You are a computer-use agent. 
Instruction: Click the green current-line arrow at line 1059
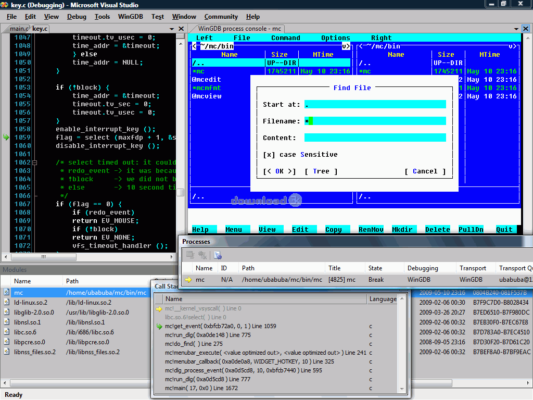6,137
